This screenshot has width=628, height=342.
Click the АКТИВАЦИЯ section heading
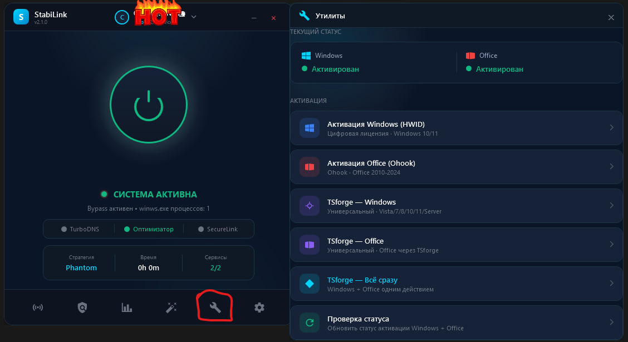click(x=308, y=101)
